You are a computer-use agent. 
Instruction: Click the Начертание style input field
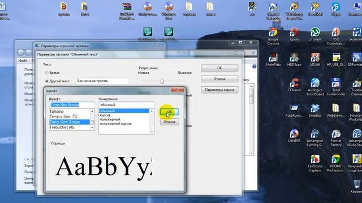[126, 105]
